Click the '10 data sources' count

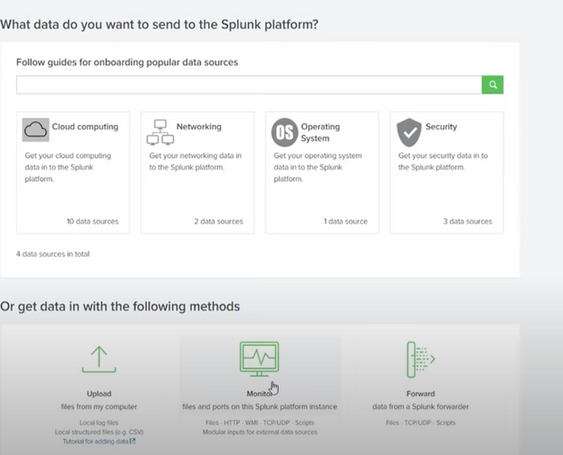tap(92, 222)
